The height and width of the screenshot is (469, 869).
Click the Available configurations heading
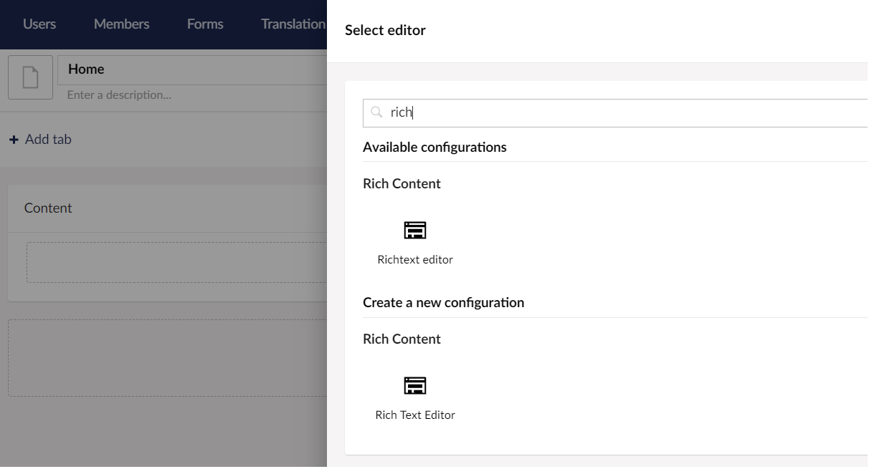[434, 147]
